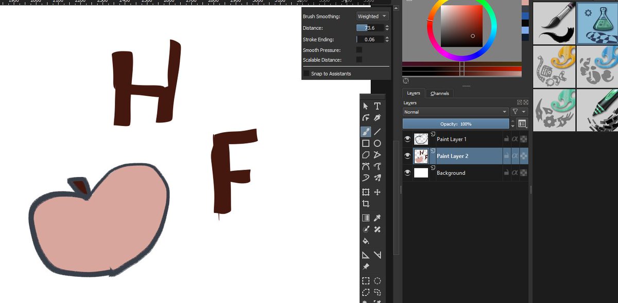The height and width of the screenshot is (303, 618).
Task: Switch to the Channels tab
Action: click(x=440, y=93)
